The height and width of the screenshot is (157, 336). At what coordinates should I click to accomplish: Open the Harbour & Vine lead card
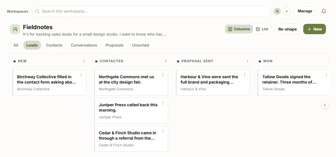tap(213, 83)
